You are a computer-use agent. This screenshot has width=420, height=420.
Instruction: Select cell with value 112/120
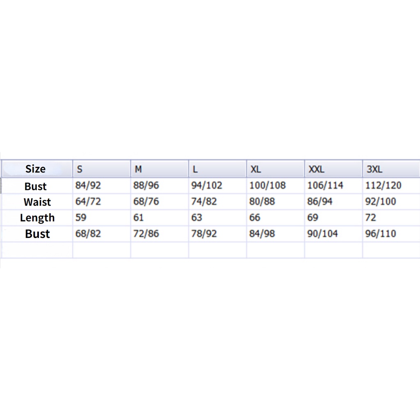[391, 186]
